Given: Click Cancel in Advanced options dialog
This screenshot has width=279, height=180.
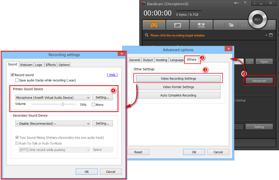Looking at the screenshot, I should 218,152.
